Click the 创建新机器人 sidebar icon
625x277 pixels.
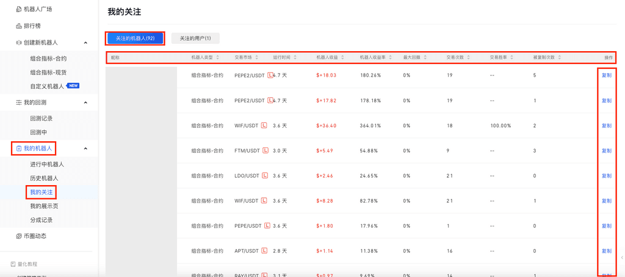tap(18, 43)
